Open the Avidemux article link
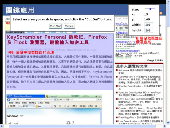The width and height of the screenshot is (170, 128). (140, 72)
